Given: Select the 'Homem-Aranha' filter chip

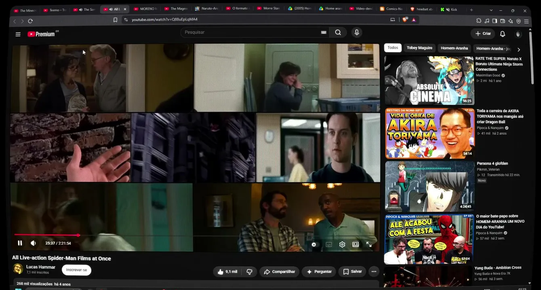Looking at the screenshot, I should tap(454, 48).
